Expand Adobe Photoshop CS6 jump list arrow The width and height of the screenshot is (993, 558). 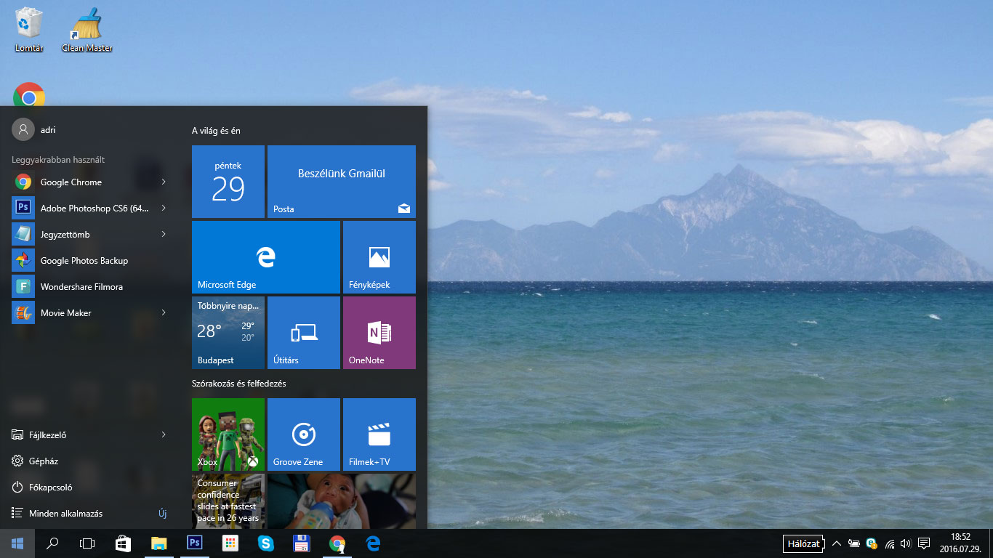pyautogui.click(x=164, y=208)
